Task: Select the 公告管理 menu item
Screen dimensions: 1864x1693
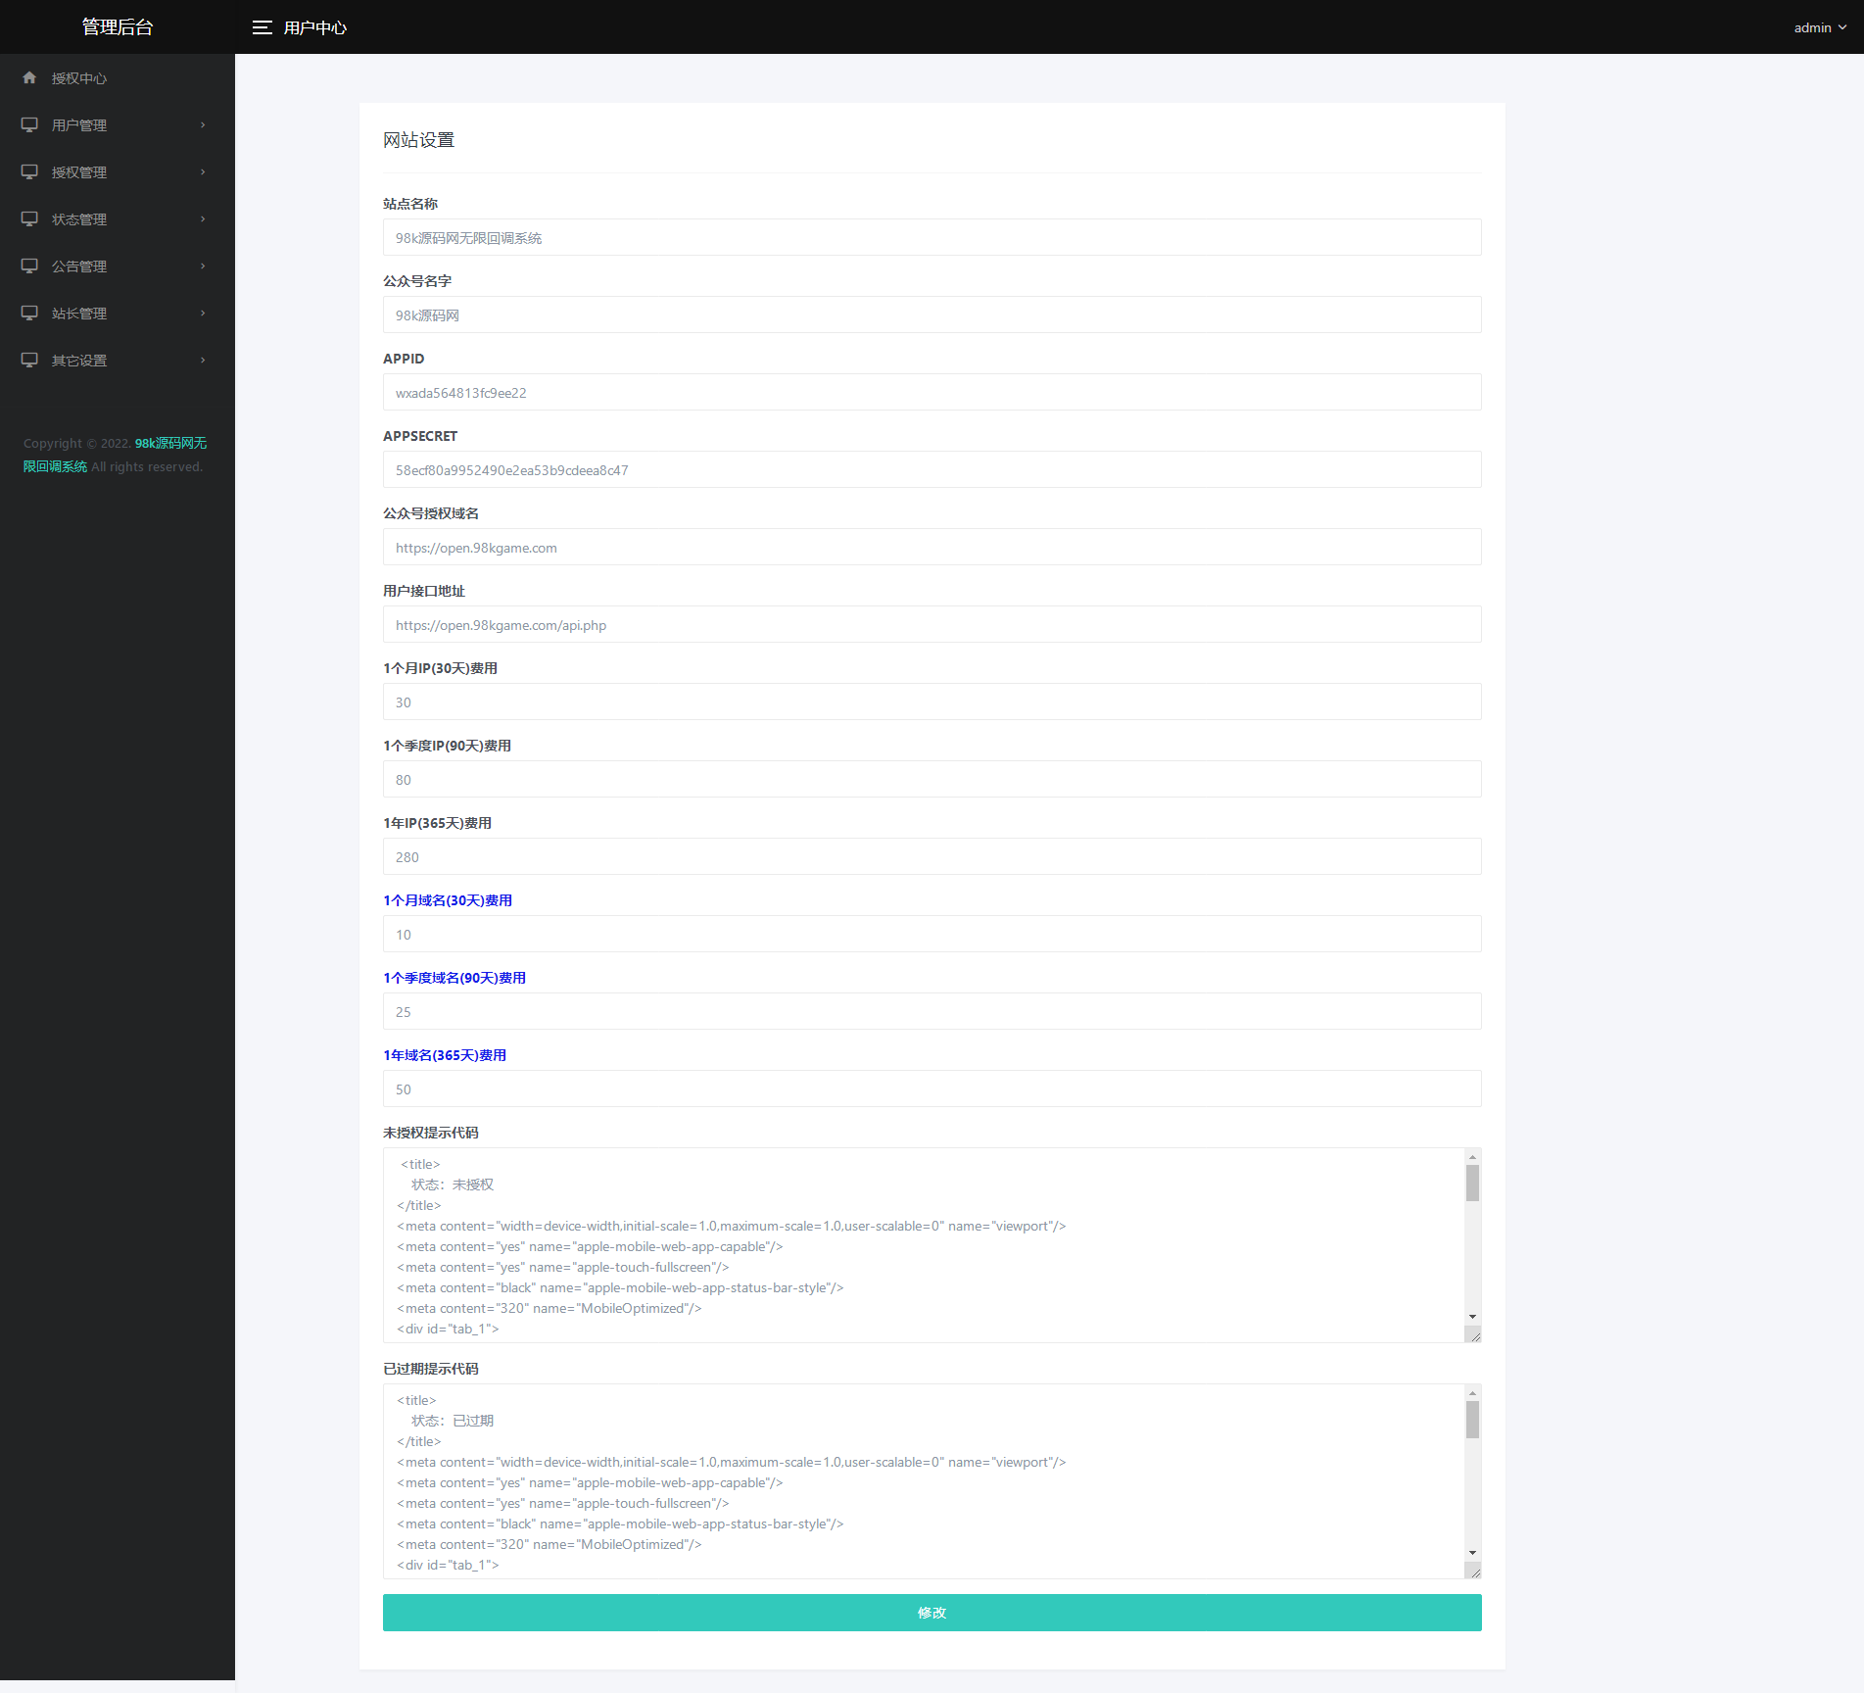Action: click(79, 266)
